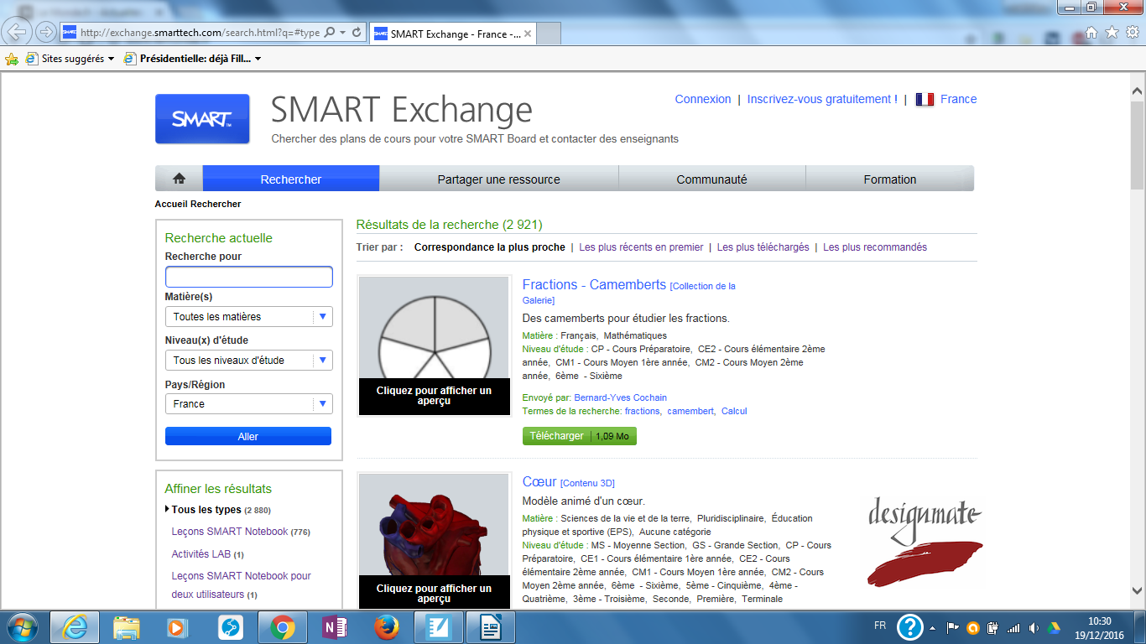Click the Aller search button
Image resolution: width=1146 pixels, height=644 pixels.
tap(248, 436)
